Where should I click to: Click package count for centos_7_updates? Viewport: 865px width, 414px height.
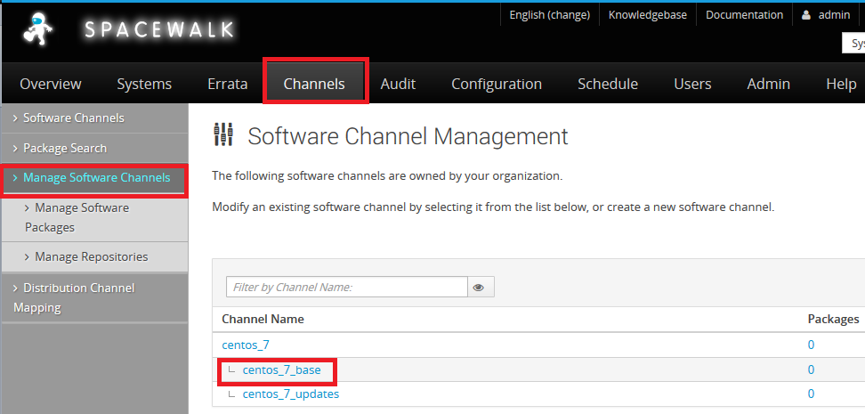[x=811, y=394]
